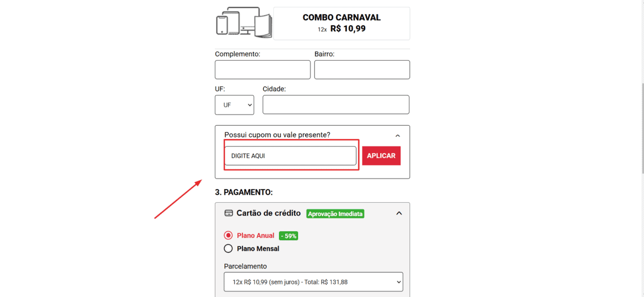The image size is (644, 297).
Task: Click the DIGITE AQUI coupon field
Action: [290, 156]
